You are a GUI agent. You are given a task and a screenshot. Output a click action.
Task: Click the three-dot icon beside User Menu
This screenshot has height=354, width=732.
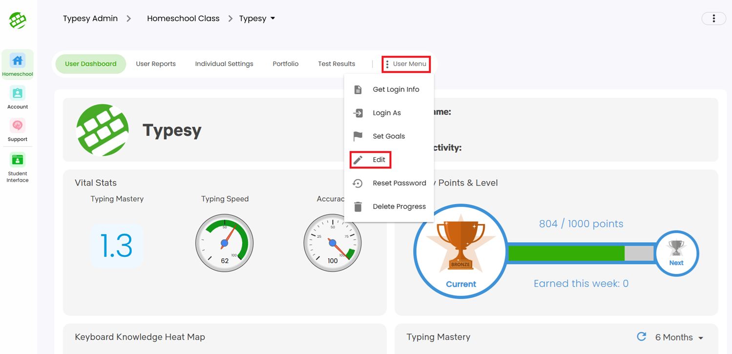(x=387, y=64)
